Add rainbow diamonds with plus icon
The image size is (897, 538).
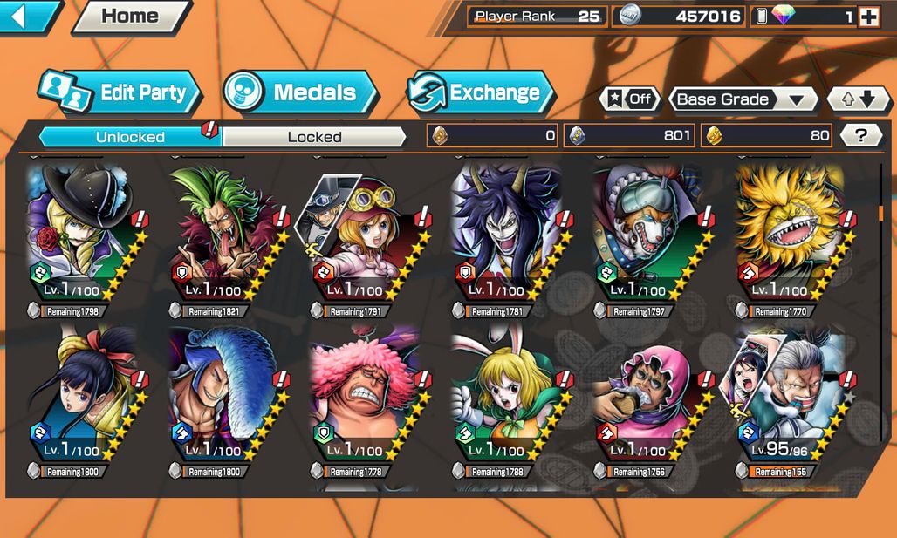[x=869, y=17]
